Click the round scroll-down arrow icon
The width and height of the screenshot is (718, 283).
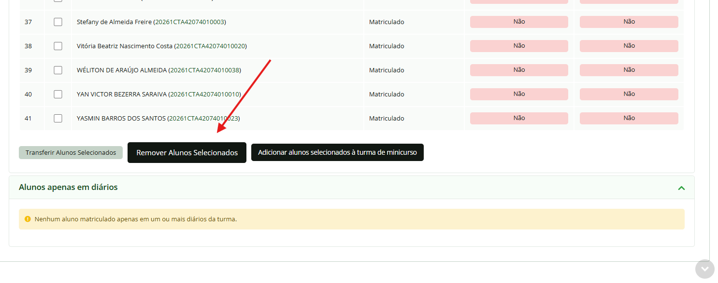[x=704, y=269]
